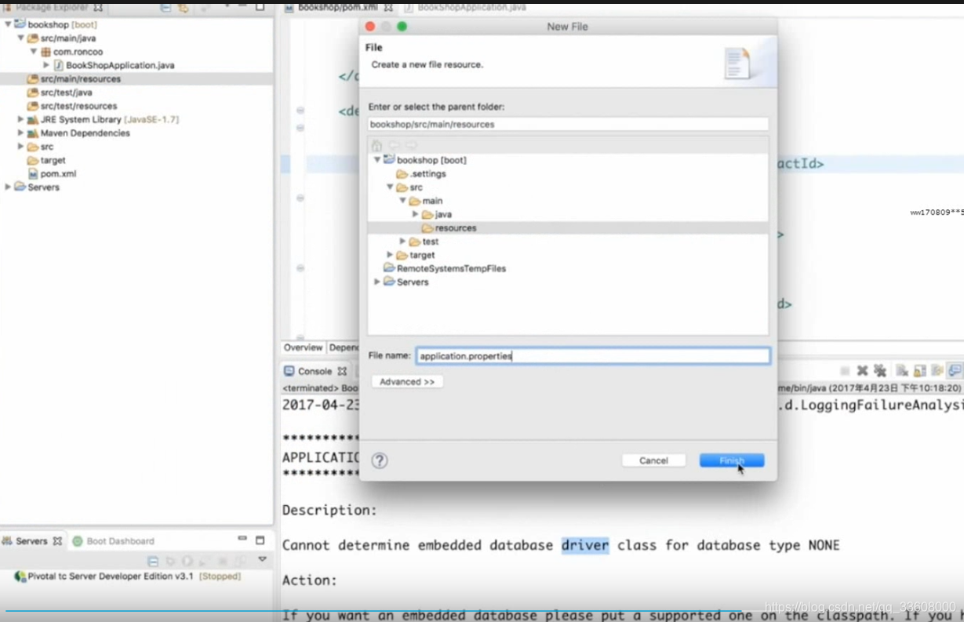This screenshot has height=622, width=964.
Task: Toggle Show Console on output icon
Action: pyautogui.click(x=955, y=371)
